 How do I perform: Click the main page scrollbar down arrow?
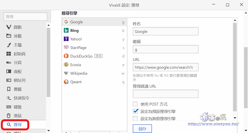246,131
